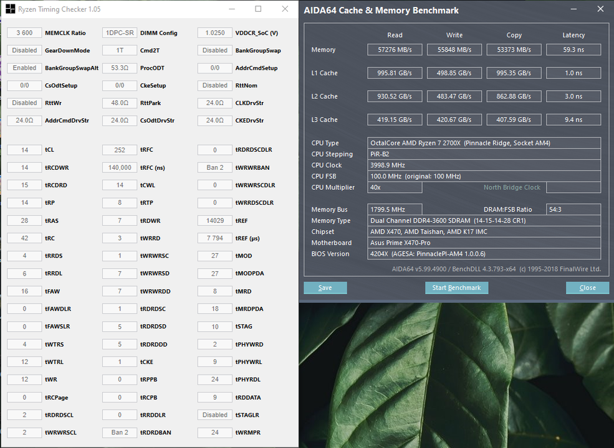Click the tRFC 252 value box
The width and height of the screenshot is (614, 448).
coord(120,150)
